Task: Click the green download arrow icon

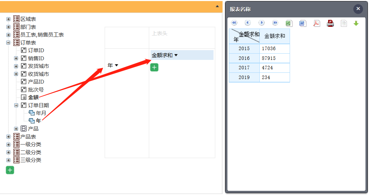Action: pyautogui.click(x=356, y=23)
